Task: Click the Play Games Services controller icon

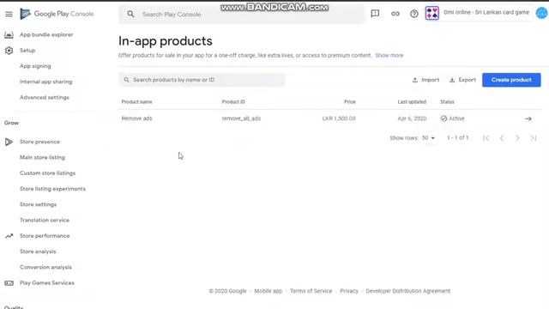Action: 9,283
